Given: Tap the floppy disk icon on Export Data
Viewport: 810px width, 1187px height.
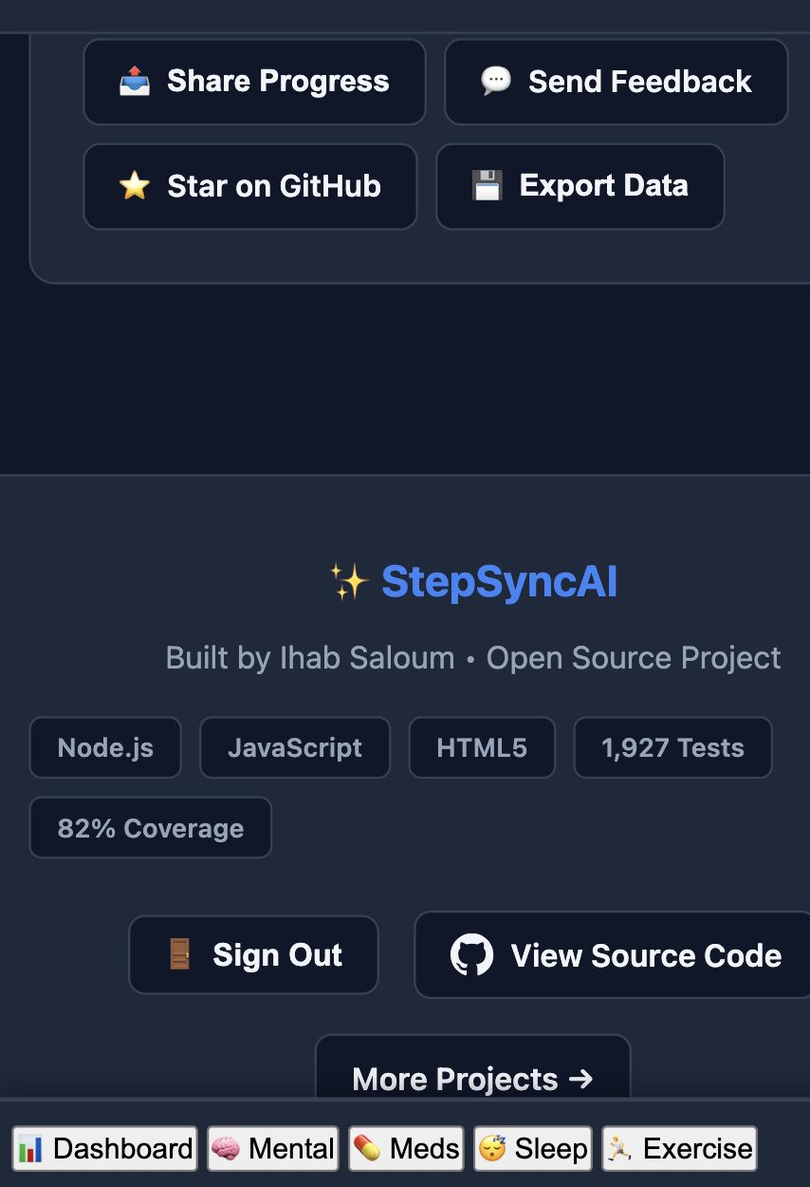Looking at the screenshot, I should tap(487, 186).
